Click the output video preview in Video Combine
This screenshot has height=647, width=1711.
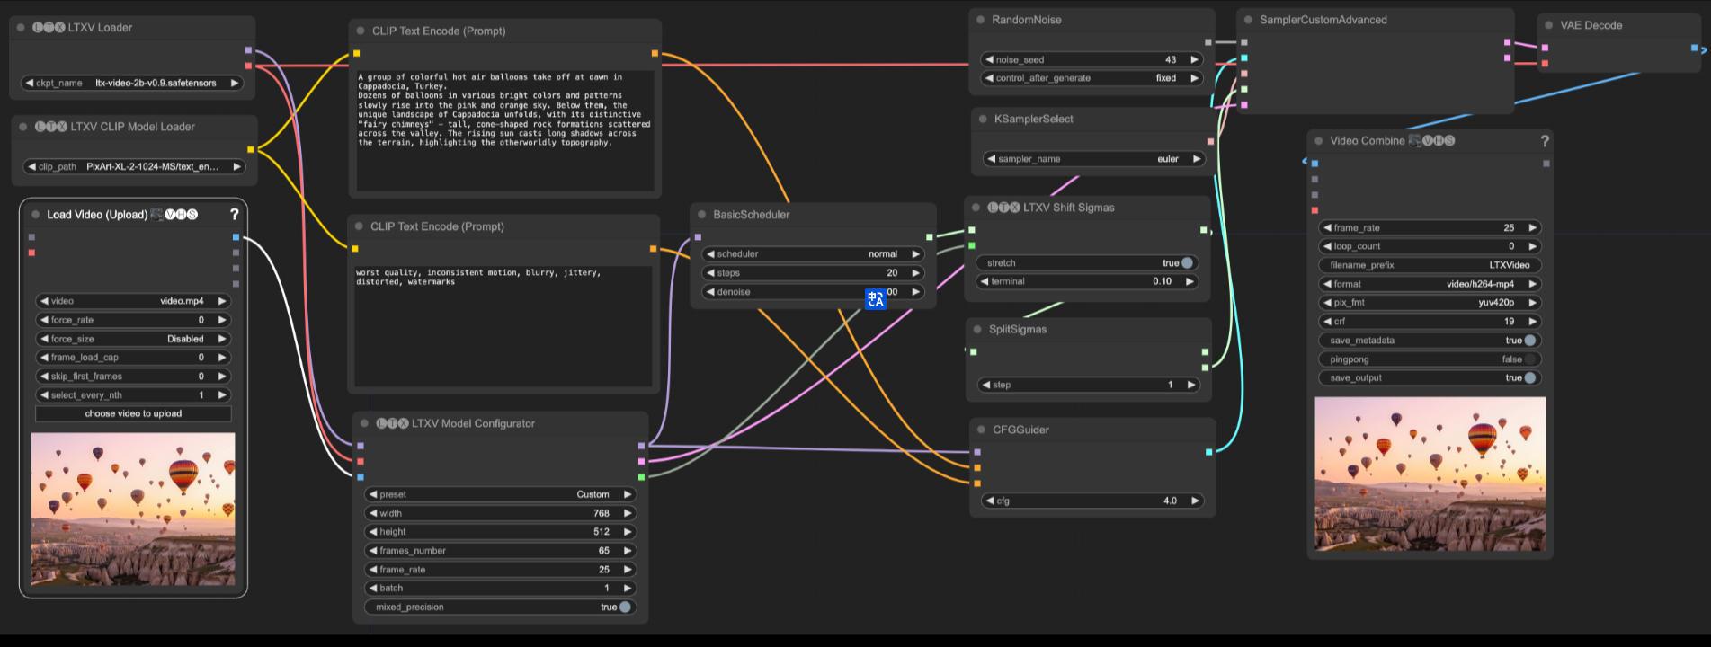[x=1430, y=474]
